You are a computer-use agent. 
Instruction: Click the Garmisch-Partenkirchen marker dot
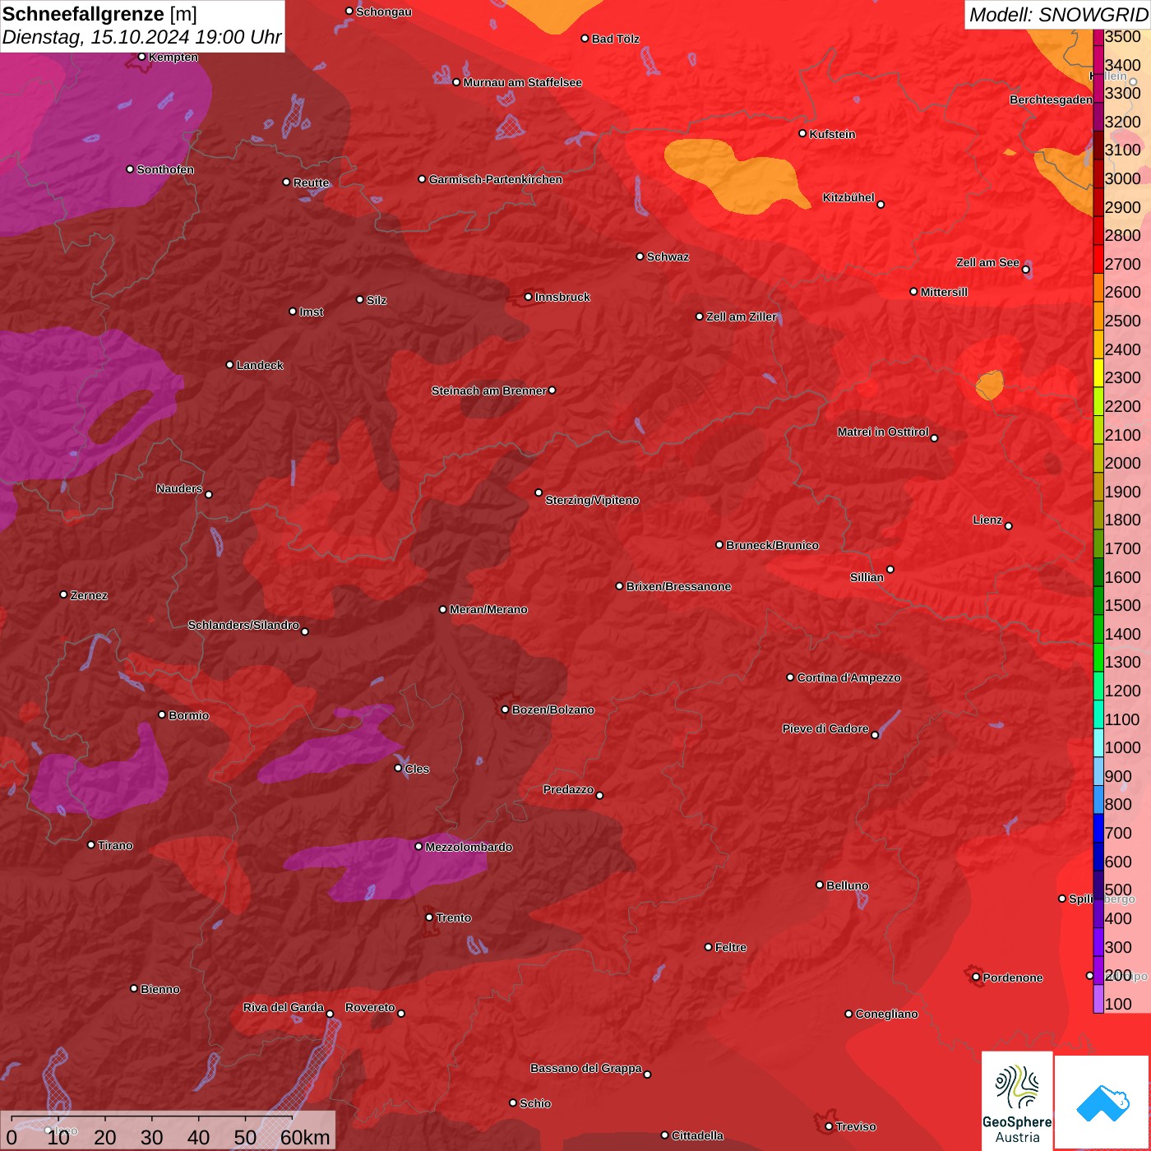tap(422, 179)
